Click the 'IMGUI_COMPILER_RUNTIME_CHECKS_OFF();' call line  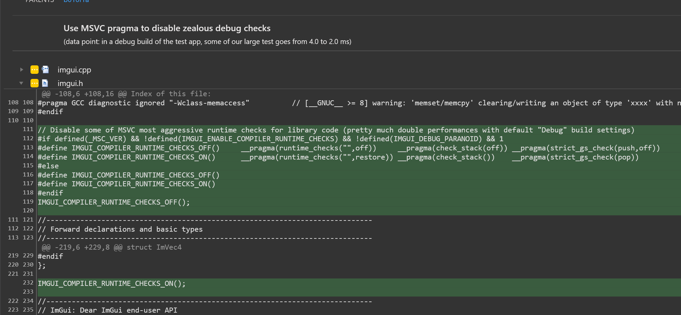[x=114, y=202]
